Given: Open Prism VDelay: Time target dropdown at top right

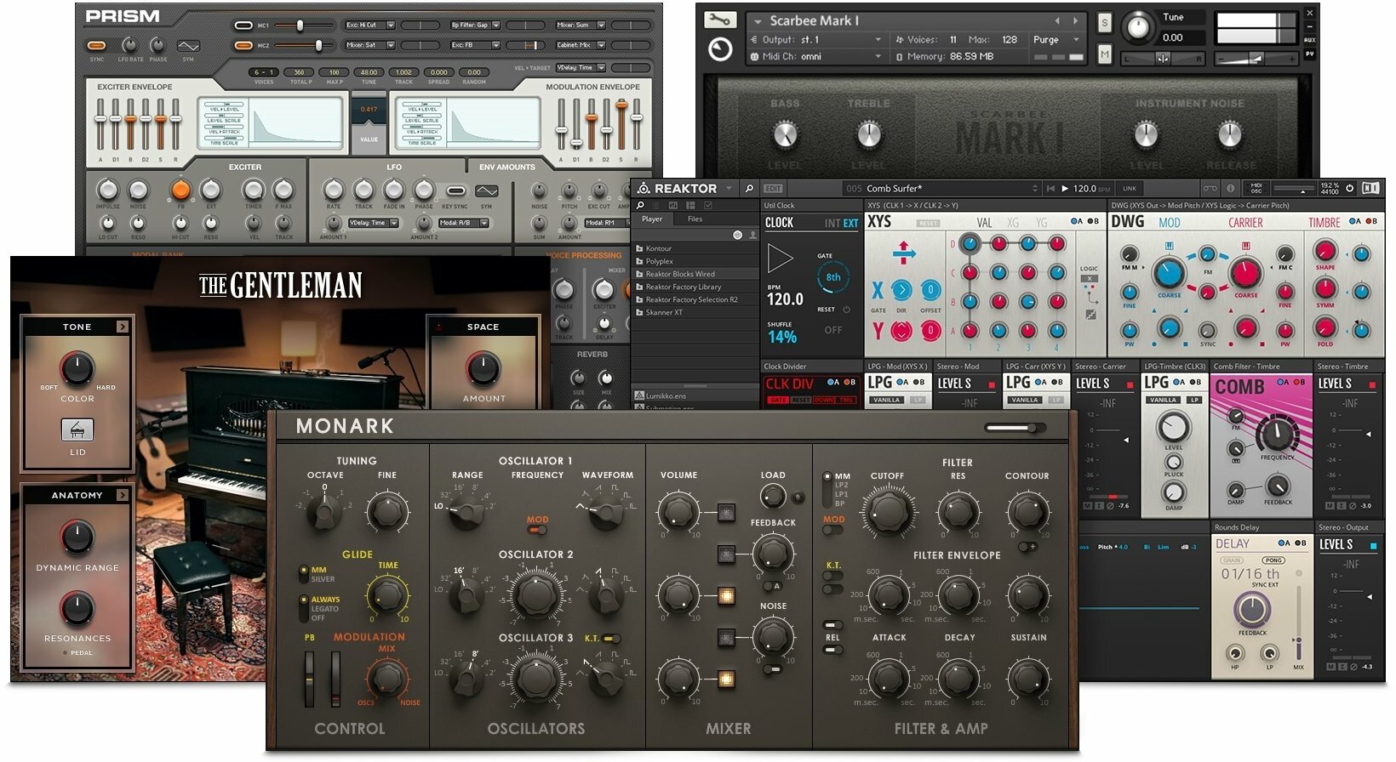Looking at the screenshot, I should [x=580, y=67].
